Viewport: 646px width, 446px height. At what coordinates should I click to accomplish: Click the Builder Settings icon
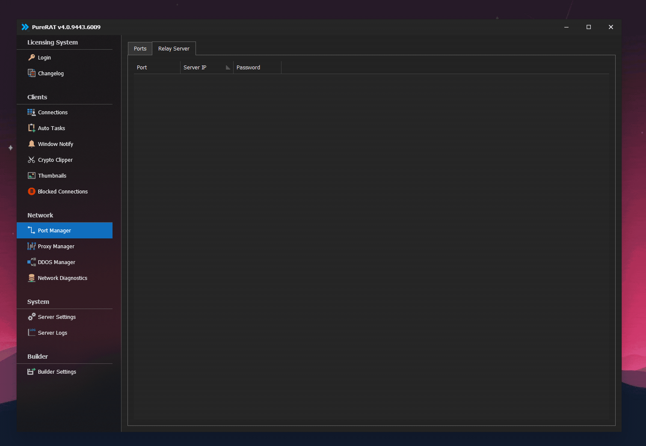point(31,372)
